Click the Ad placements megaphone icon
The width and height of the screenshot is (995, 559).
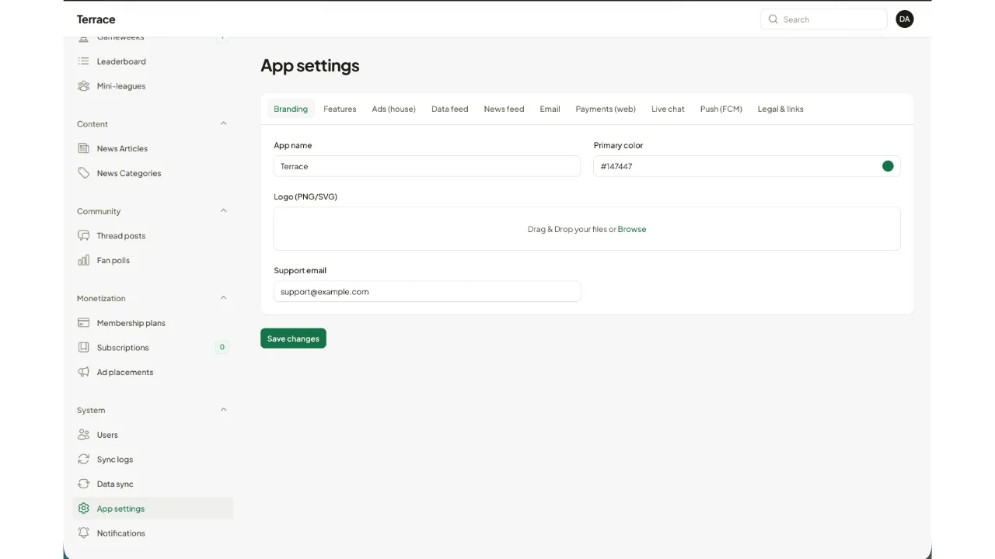[x=84, y=372]
